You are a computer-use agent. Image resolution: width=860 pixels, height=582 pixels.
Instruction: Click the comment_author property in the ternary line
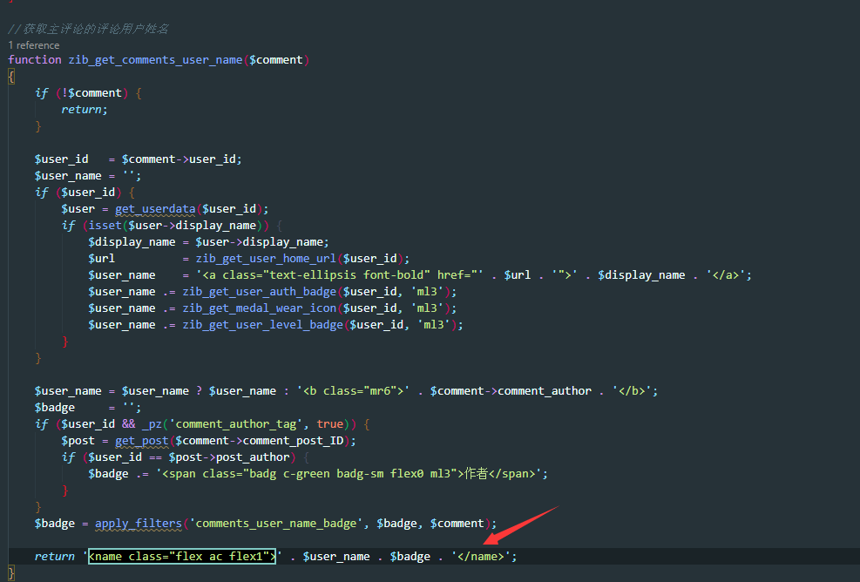tap(545, 390)
